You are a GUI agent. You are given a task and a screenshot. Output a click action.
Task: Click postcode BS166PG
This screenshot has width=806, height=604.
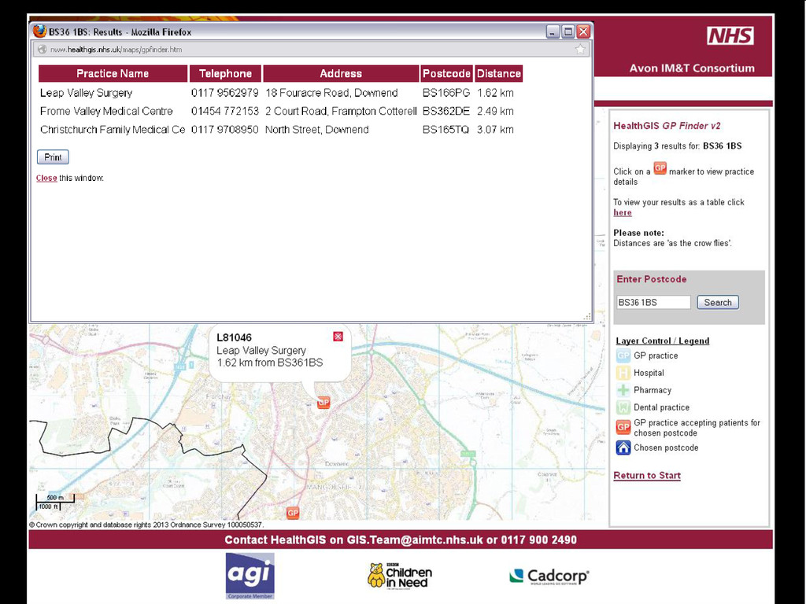(446, 93)
